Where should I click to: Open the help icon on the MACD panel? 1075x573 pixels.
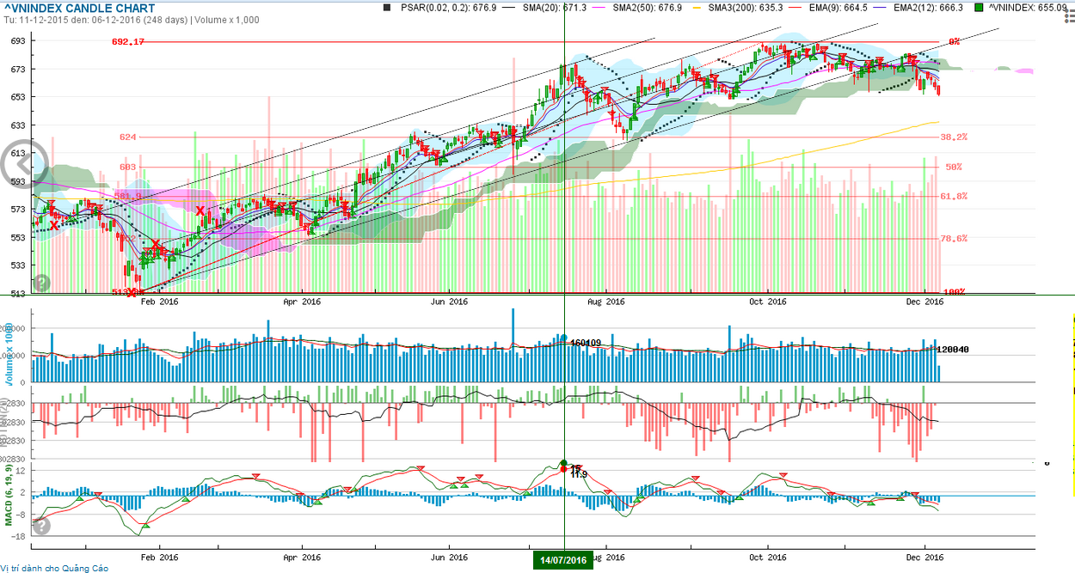[x=40, y=526]
